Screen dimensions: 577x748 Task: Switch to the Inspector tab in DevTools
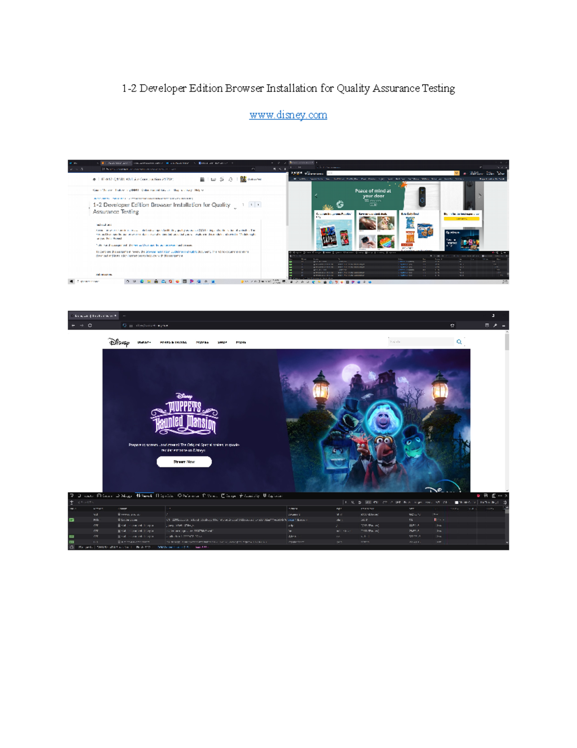pos(86,496)
